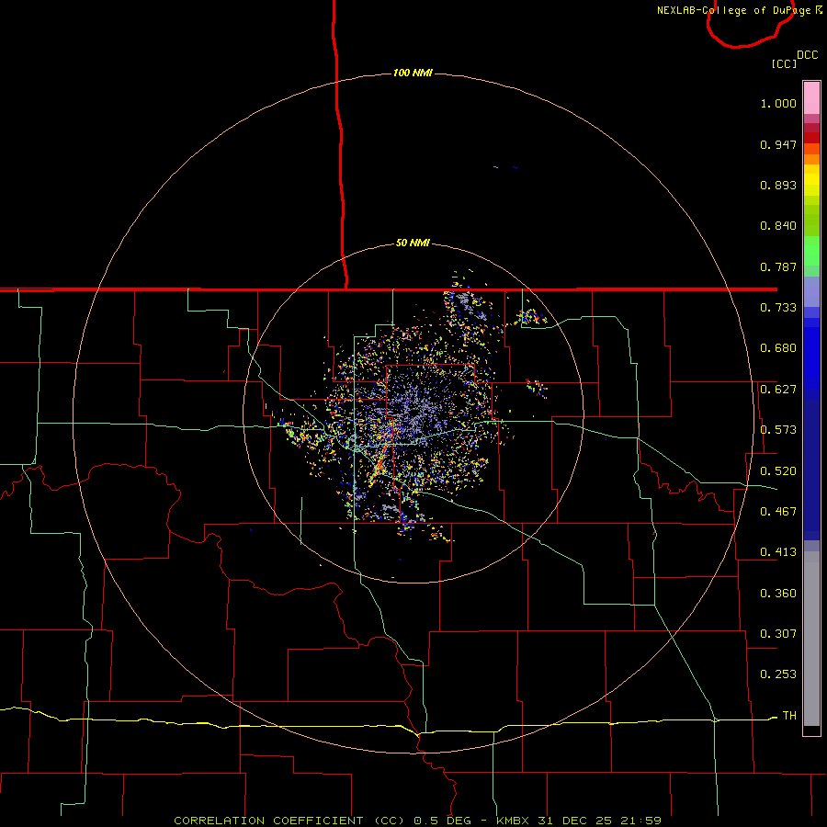The image size is (827, 827).
Task: Click the 0.467 scale value
Action: [x=778, y=512]
